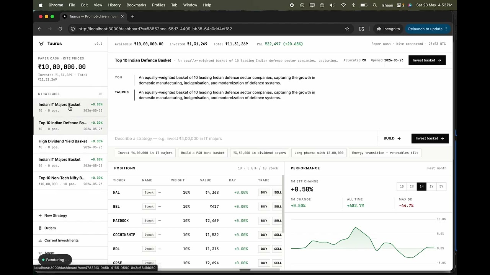Select Top 10 Indian Defence Basket strategy
This screenshot has height=275, width=490.
[70, 126]
